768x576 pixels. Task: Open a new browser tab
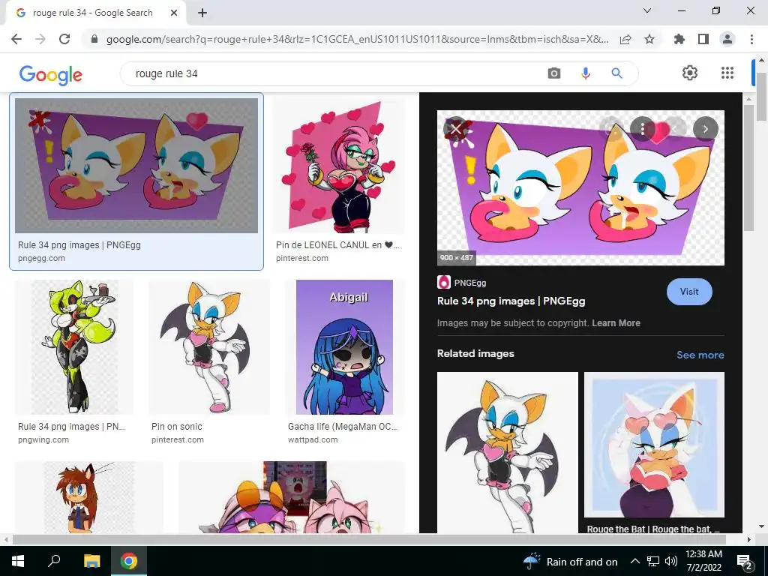[x=202, y=13]
